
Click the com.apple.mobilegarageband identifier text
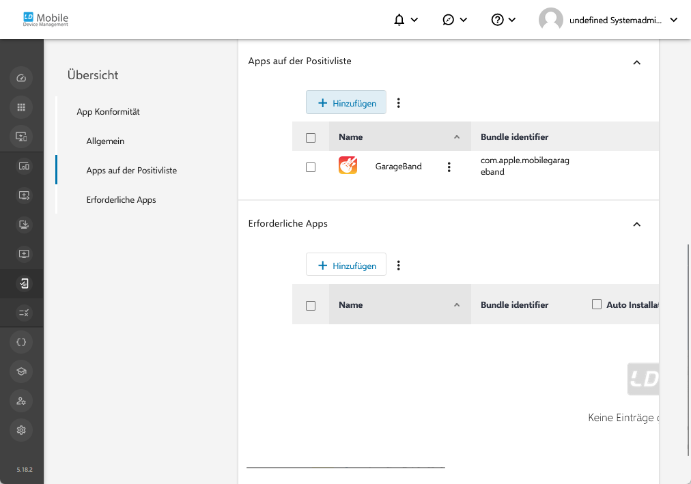point(525,166)
